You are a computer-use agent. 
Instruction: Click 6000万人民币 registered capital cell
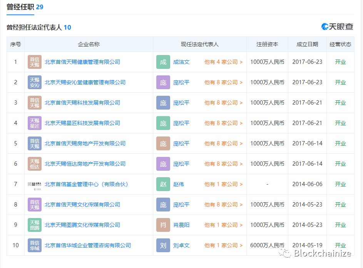point(267,245)
